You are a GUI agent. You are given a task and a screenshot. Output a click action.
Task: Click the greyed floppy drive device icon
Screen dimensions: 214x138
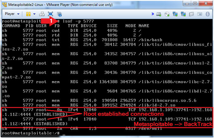tap(191, 14)
